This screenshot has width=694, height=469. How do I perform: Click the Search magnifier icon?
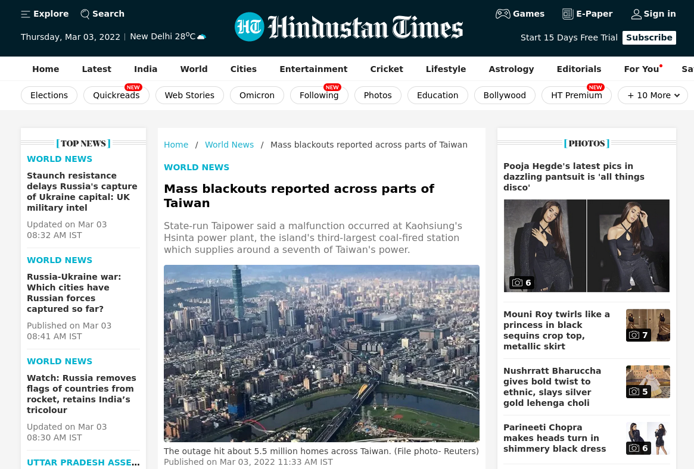coord(85,14)
